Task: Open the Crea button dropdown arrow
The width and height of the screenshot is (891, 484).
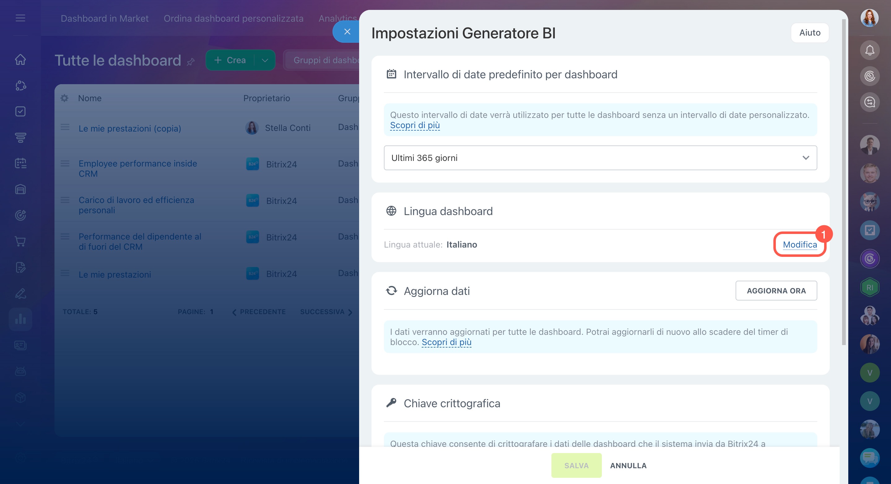Action: (265, 60)
